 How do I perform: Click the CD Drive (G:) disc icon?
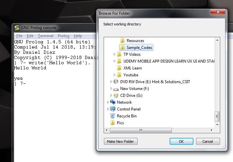(116, 95)
